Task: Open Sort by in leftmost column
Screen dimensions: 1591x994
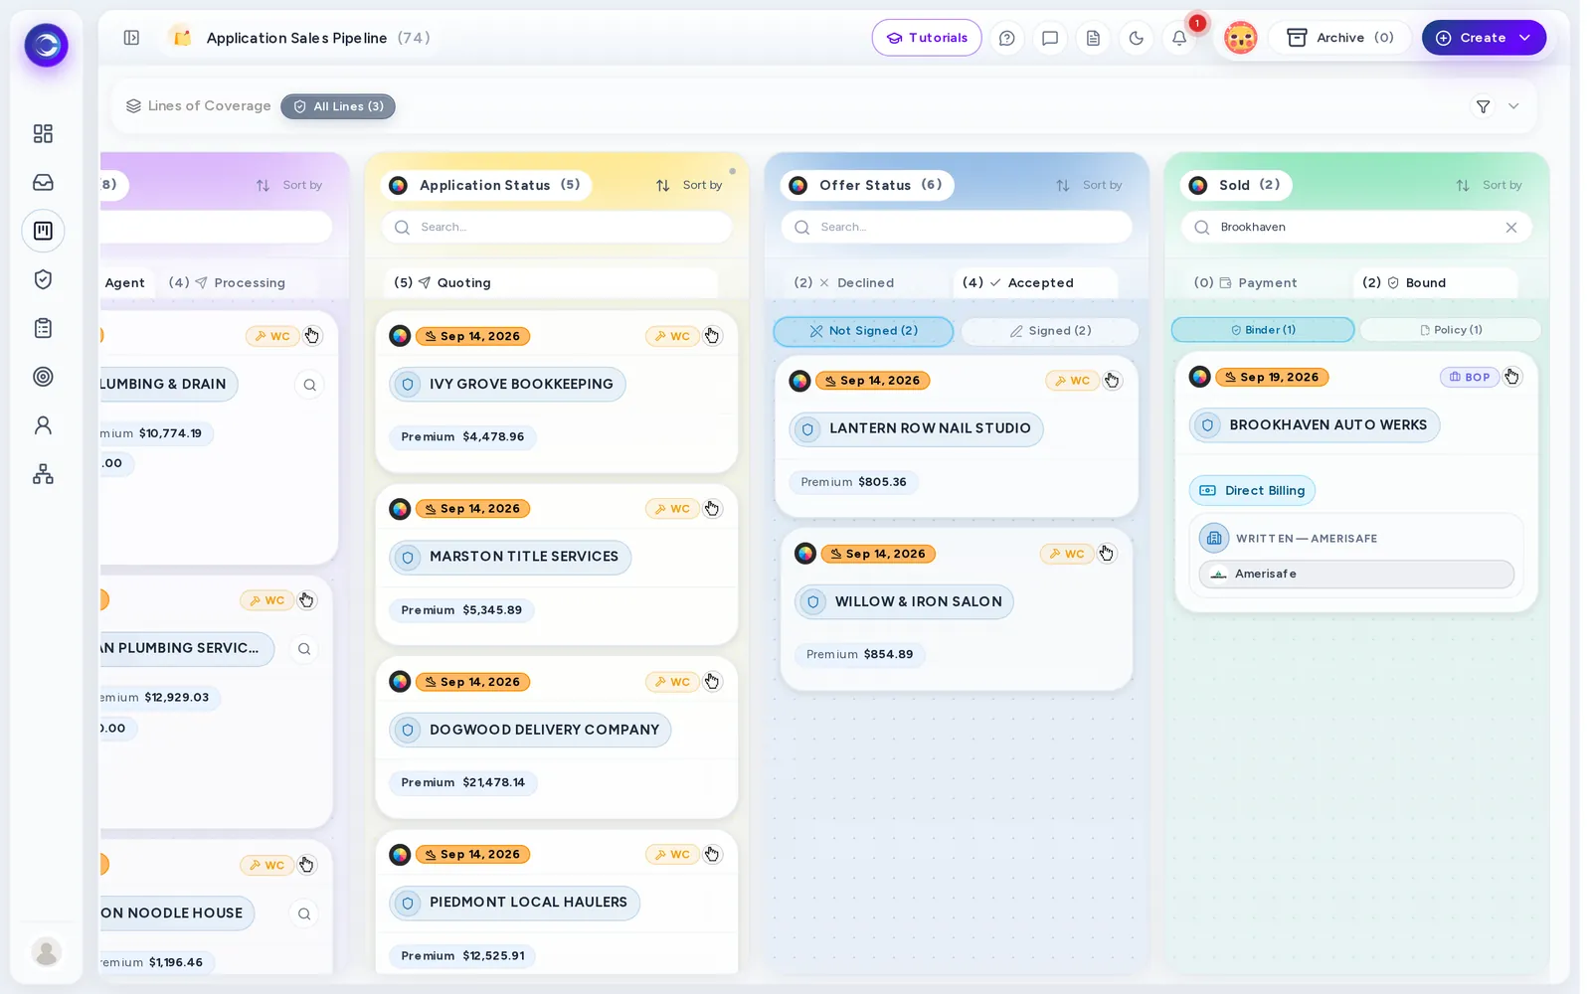Action: [289, 185]
